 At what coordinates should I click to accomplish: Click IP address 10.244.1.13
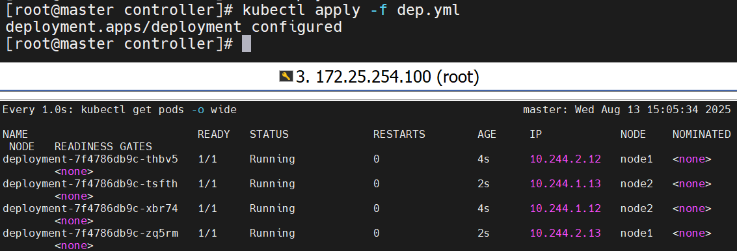click(565, 184)
